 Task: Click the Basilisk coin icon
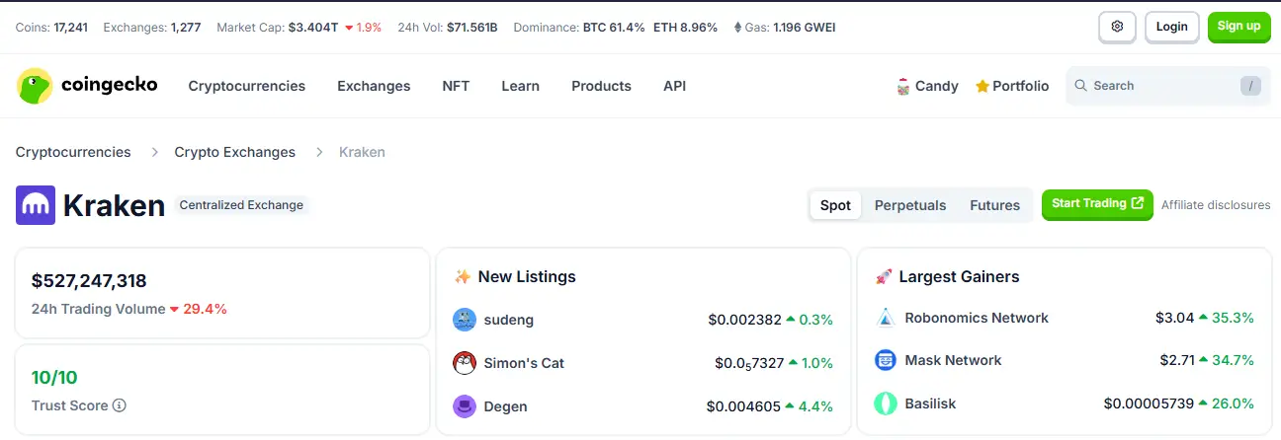tap(886, 403)
